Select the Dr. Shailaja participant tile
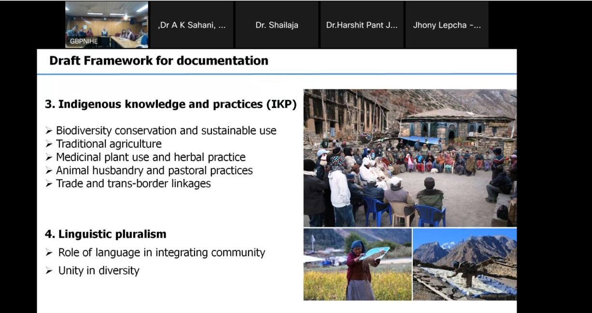Image resolution: width=592 pixels, height=313 pixels. 277,25
